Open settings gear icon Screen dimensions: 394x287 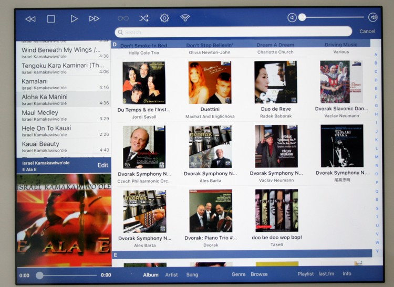[164, 18]
